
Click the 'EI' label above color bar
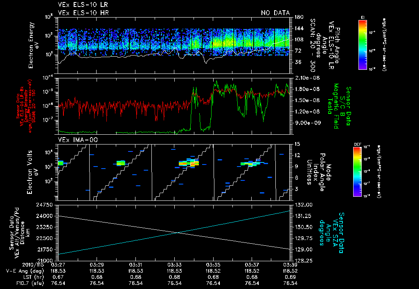point(363,17)
